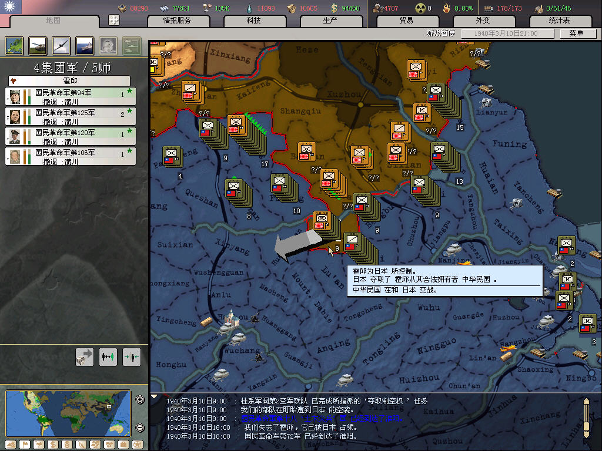Open the 生产 tab
The height and width of the screenshot is (451, 602).
tap(330, 21)
